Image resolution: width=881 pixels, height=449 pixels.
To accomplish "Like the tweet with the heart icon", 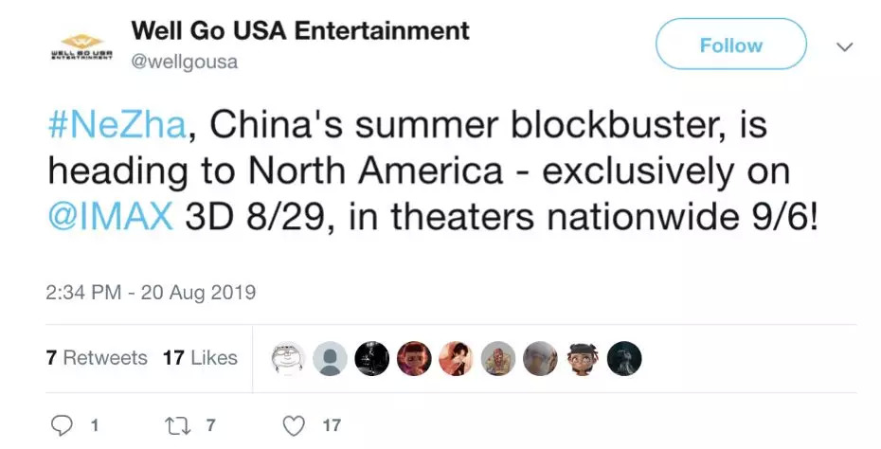I will coord(296,425).
